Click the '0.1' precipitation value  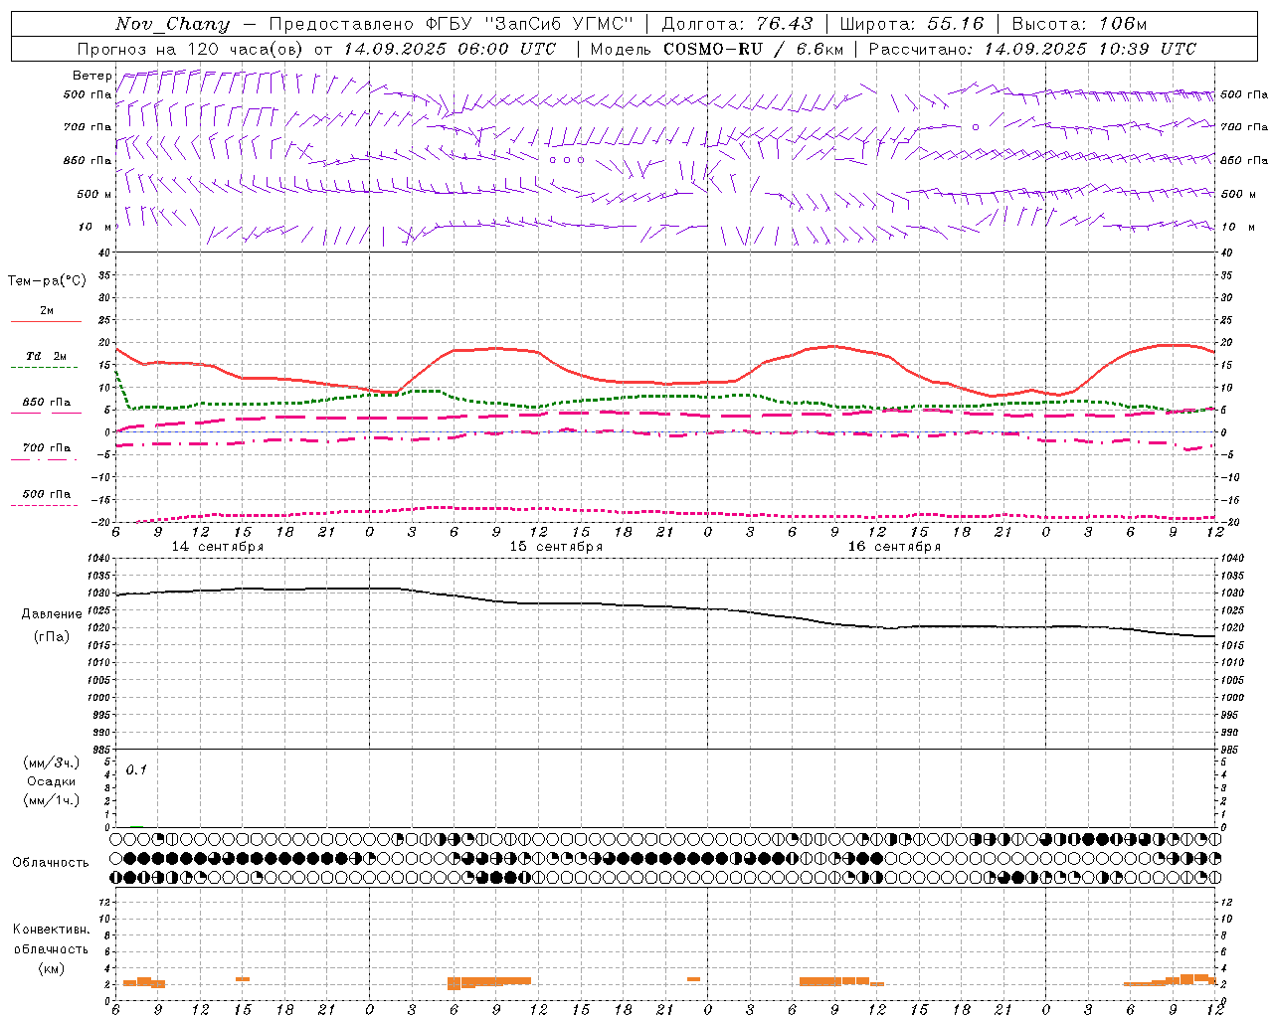click(136, 769)
